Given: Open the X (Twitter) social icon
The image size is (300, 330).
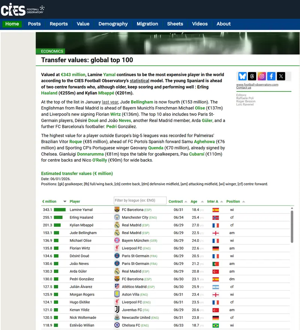Looking at the screenshot, I should click(x=281, y=76).
